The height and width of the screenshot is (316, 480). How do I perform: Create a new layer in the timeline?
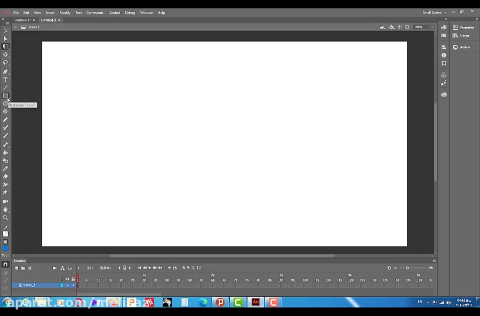pos(17,268)
